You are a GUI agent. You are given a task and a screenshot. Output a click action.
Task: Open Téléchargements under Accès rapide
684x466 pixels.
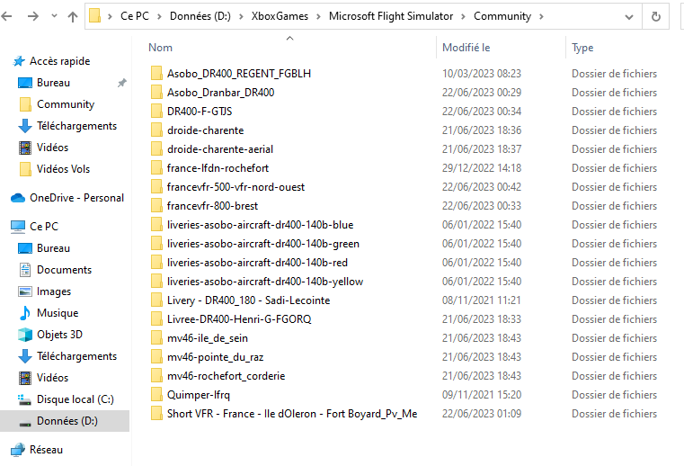[76, 126]
